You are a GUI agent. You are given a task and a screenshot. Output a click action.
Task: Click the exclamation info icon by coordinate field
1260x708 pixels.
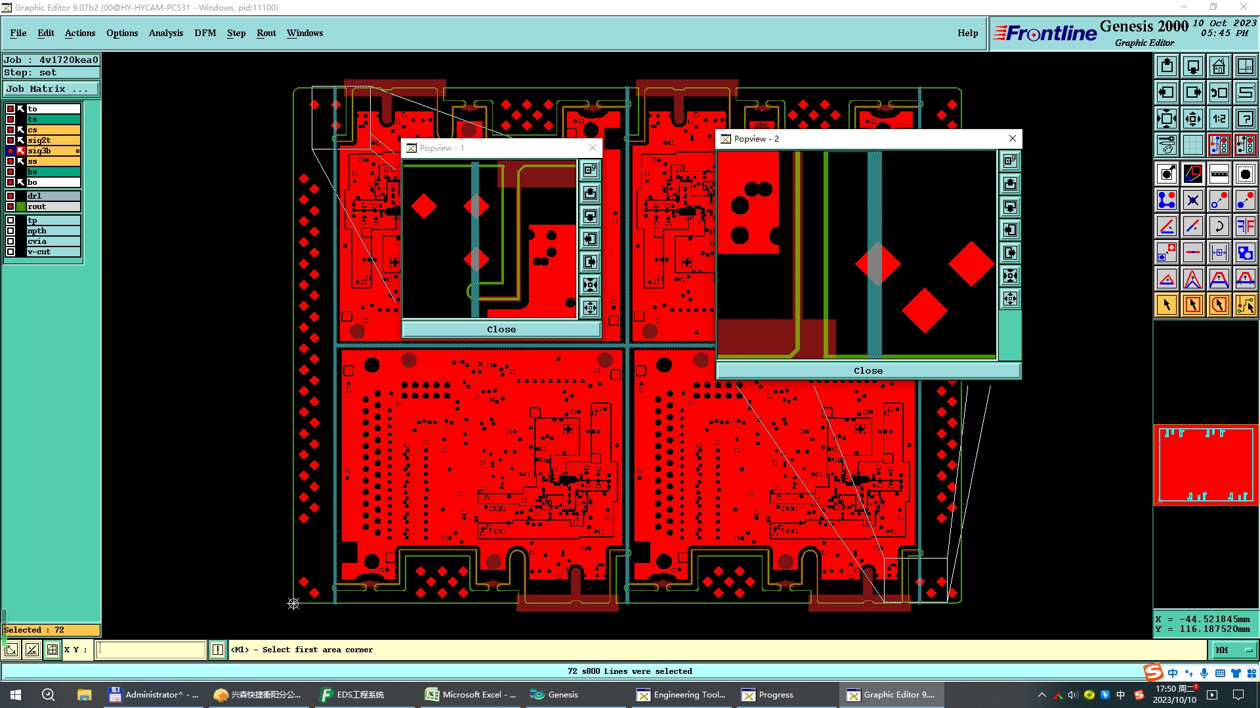(x=218, y=650)
